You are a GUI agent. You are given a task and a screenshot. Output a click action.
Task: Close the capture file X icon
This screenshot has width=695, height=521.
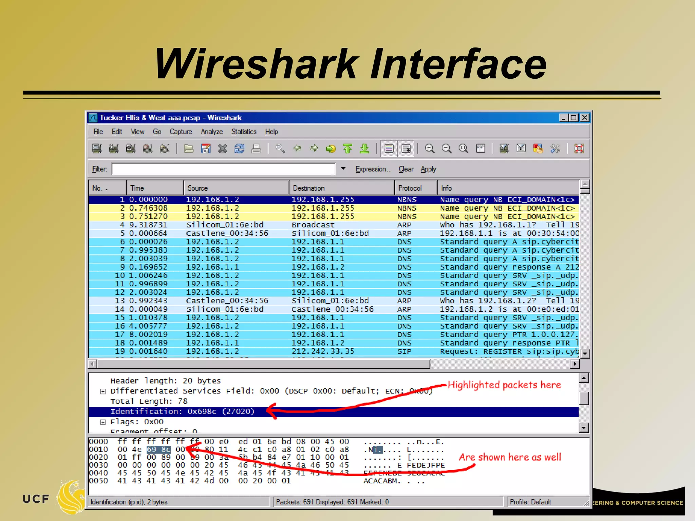tap(223, 149)
